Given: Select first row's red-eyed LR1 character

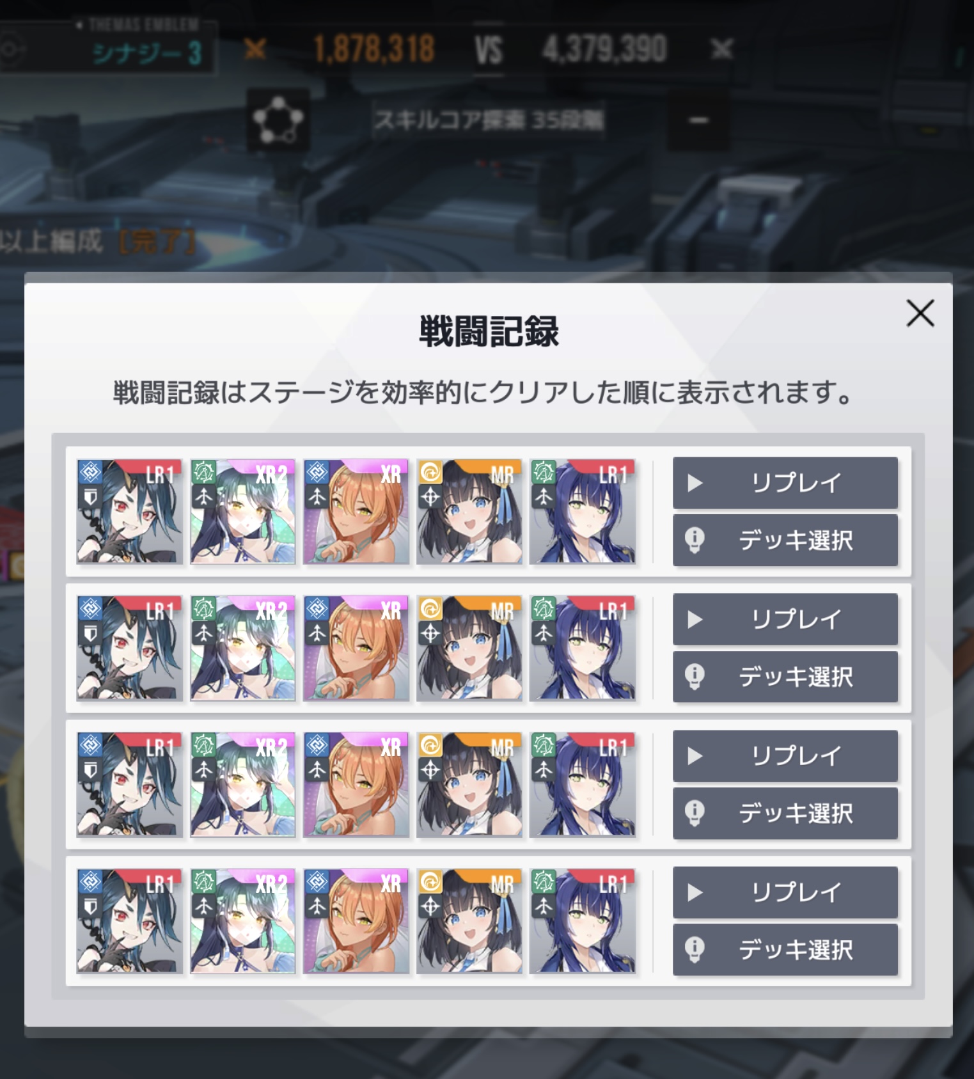Looking at the screenshot, I should click(x=130, y=512).
